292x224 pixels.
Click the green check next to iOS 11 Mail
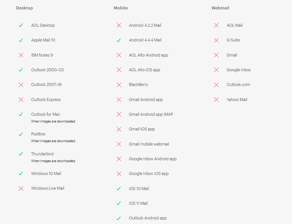click(x=119, y=203)
